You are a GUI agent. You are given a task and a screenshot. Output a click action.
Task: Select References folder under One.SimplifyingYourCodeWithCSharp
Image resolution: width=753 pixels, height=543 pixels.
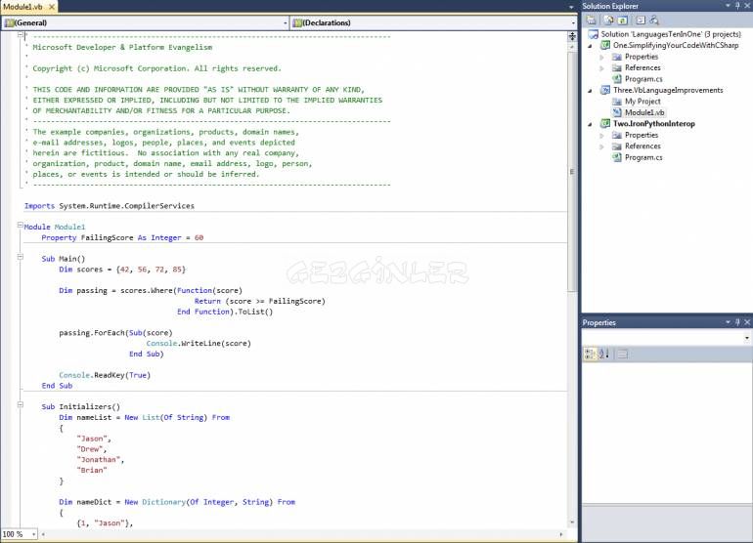(x=642, y=67)
